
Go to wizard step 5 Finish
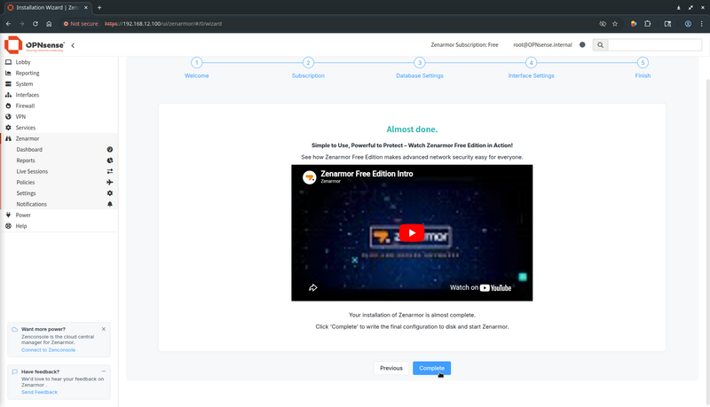(x=643, y=67)
